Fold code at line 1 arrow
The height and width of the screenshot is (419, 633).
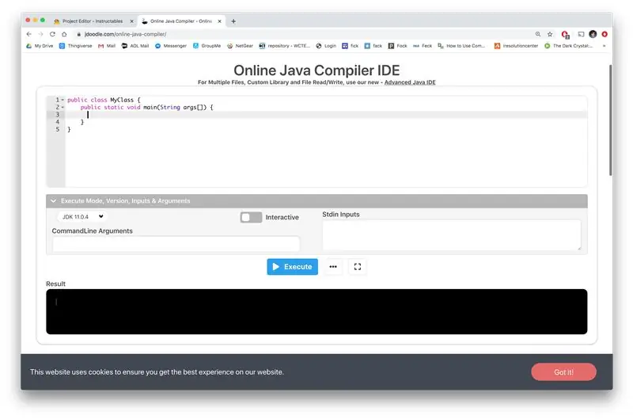pos(63,100)
